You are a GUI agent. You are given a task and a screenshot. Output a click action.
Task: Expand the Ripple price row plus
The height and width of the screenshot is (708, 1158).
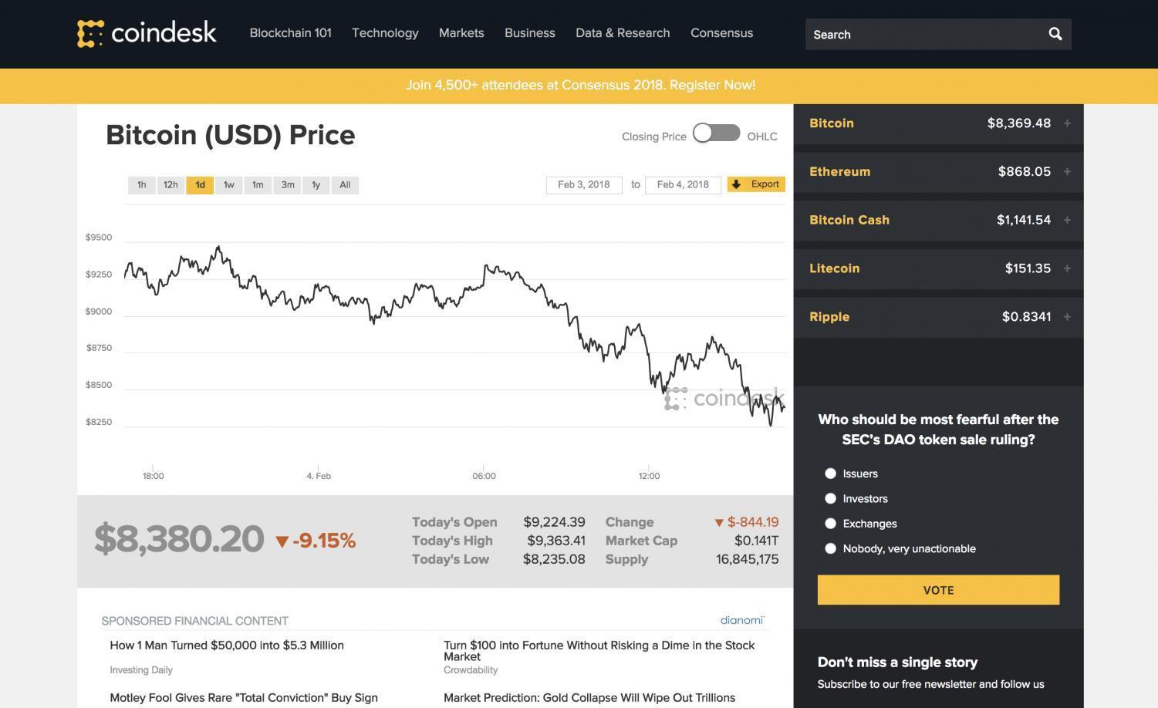(x=1067, y=317)
